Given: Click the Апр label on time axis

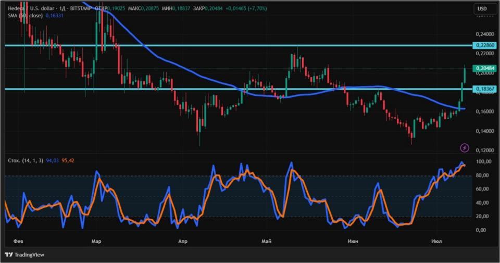Looking at the screenshot, I should pyautogui.click(x=183, y=241).
